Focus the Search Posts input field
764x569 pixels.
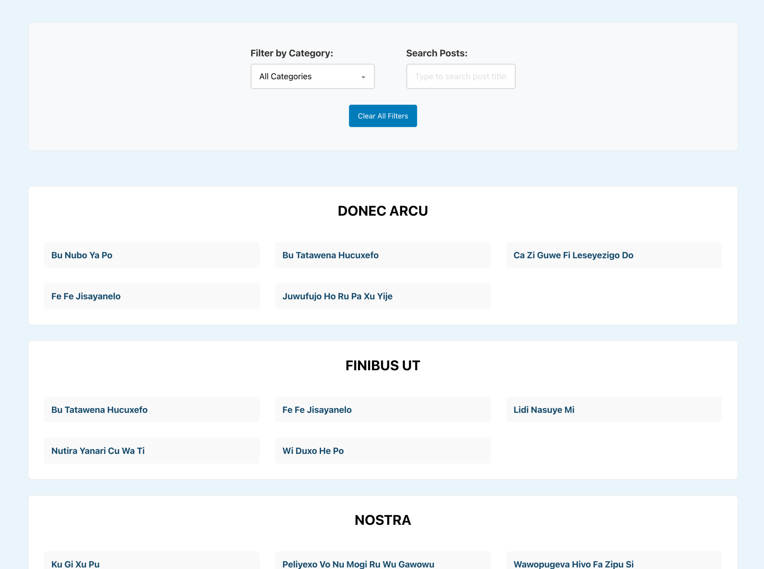click(x=460, y=76)
